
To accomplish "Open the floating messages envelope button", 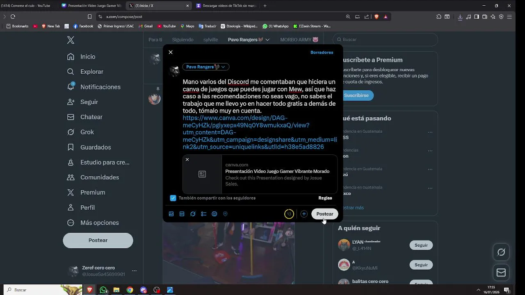I will click(501, 272).
